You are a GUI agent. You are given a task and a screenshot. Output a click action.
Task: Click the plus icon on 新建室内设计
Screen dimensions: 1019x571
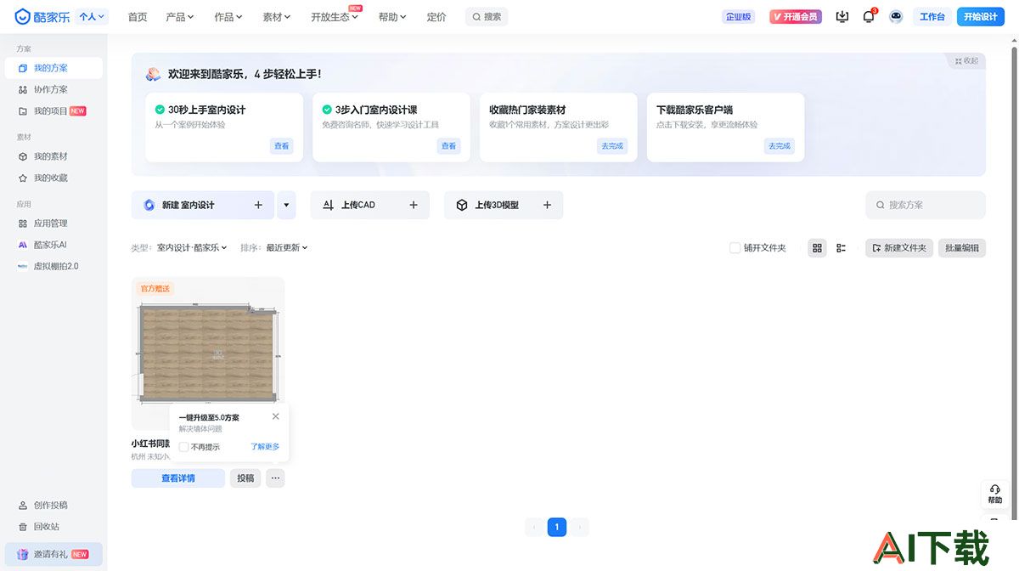pyautogui.click(x=258, y=205)
